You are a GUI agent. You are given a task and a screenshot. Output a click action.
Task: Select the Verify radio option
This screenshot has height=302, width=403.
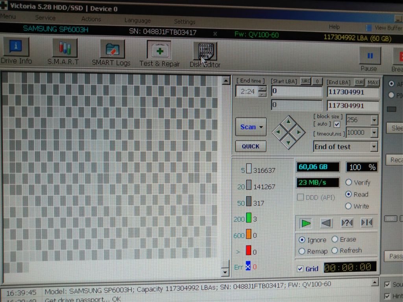click(x=349, y=182)
